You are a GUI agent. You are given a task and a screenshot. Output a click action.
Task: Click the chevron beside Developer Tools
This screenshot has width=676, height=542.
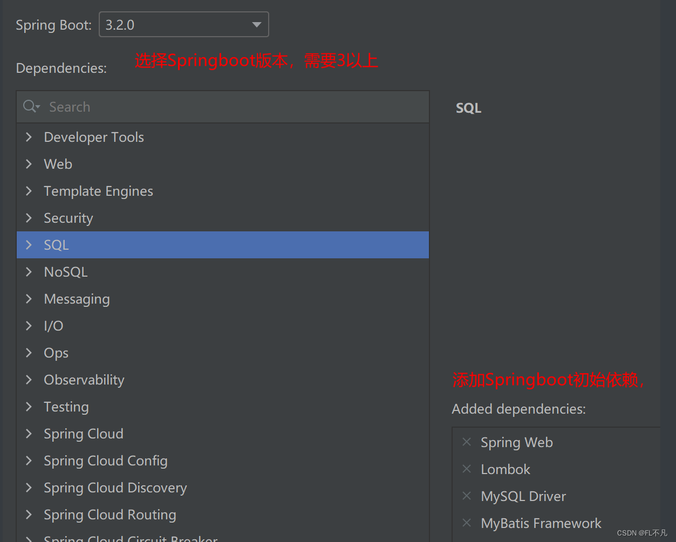pyautogui.click(x=29, y=136)
